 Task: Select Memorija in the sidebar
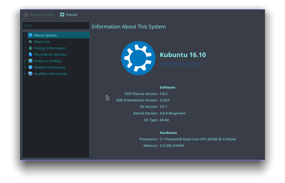(x=41, y=41)
